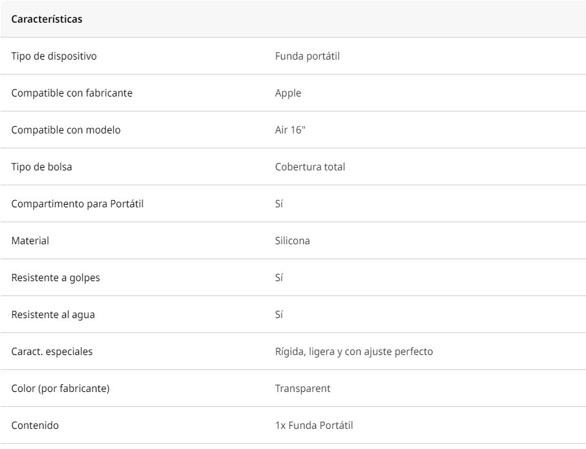Screen dimensions: 586x449
Task: Select the Resistente a golpes label
Action: tap(56, 278)
